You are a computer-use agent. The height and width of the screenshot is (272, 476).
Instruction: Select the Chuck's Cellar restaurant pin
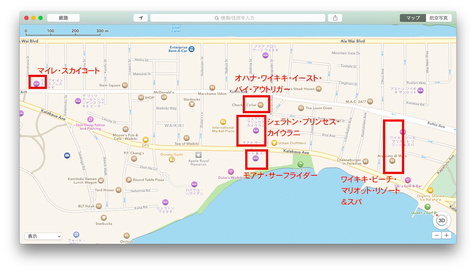(x=260, y=105)
